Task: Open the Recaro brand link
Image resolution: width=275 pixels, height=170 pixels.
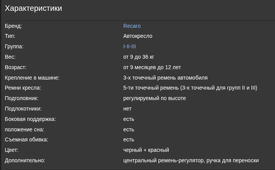Action: click(132, 26)
